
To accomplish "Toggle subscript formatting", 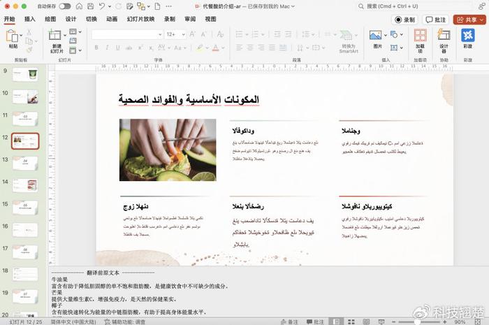I will click(151, 48).
